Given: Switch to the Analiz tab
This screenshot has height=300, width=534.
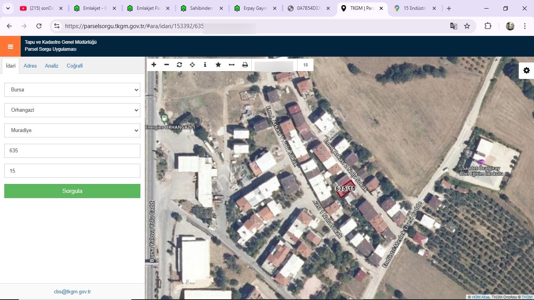Looking at the screenshot, I should [x=52, y=66].
